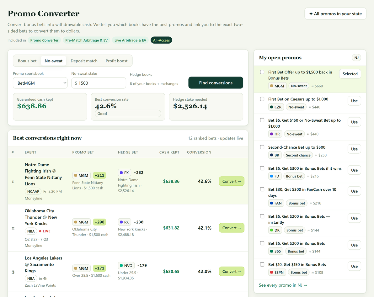
Task: Follow See every promo in NJ link
Action: click(x=283, y=285)
